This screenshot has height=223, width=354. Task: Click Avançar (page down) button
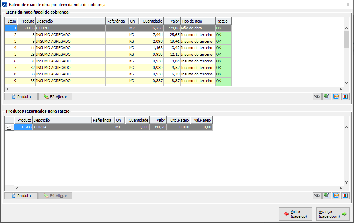tap(333, 214)
